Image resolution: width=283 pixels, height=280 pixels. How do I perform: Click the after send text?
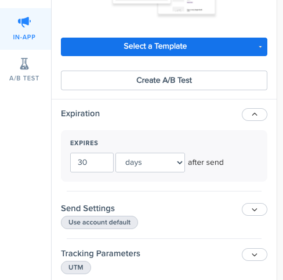(x=206, y=163)
